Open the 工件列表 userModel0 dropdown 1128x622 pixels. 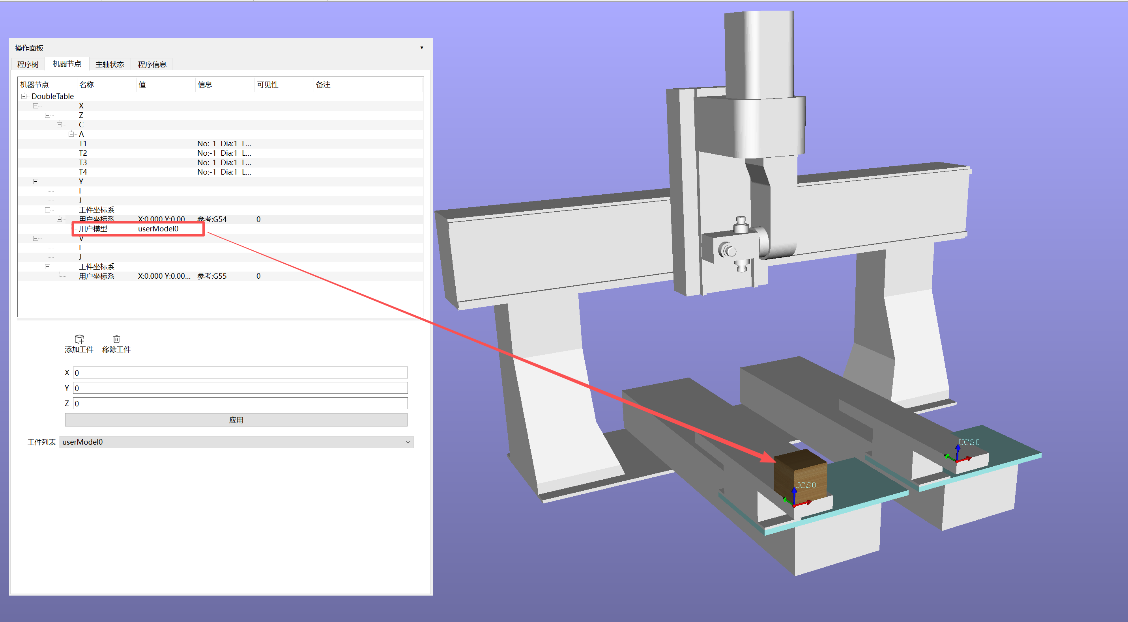click(236, 442)
